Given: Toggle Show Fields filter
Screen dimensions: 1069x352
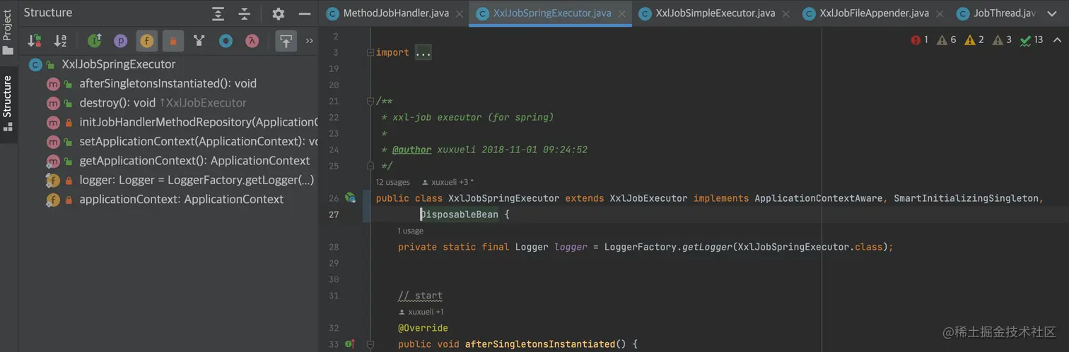Looking at the screenshot, I should (x=147, y=42).
